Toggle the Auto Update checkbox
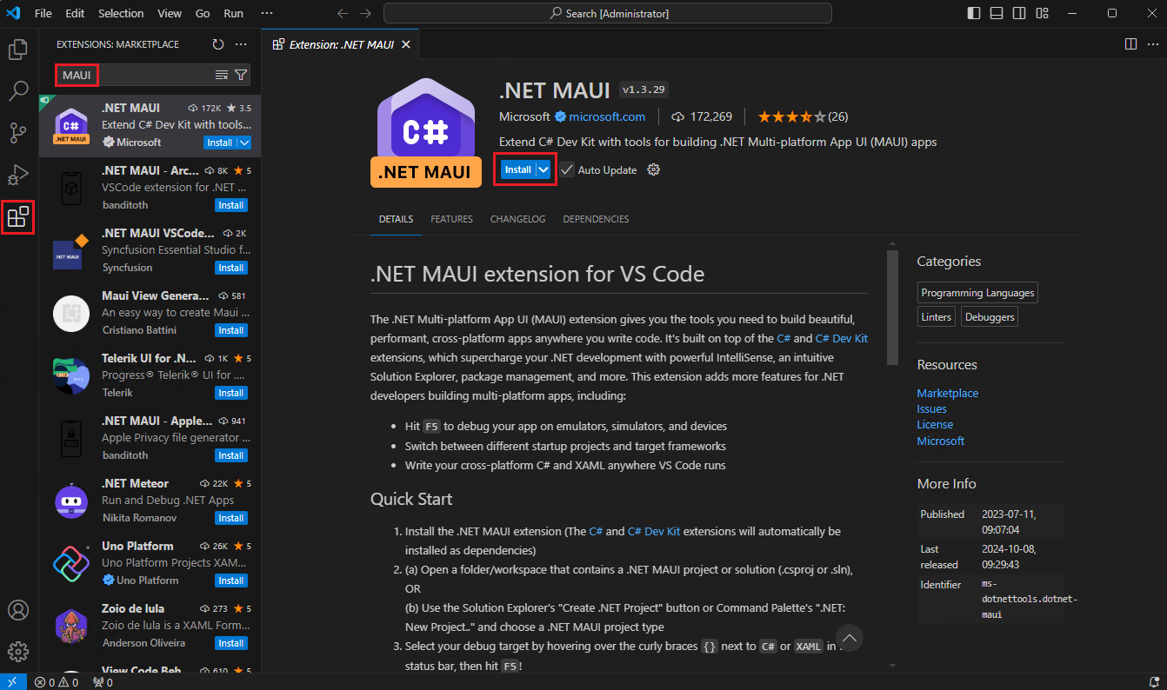This screenshot has width=1167, height=690. click(567, 170)
